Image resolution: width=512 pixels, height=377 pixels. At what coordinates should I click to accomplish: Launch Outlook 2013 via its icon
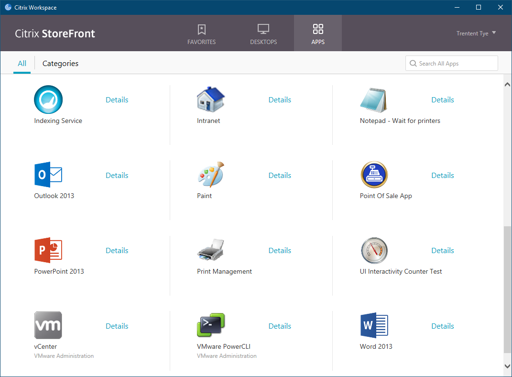(x=48, y=175)
